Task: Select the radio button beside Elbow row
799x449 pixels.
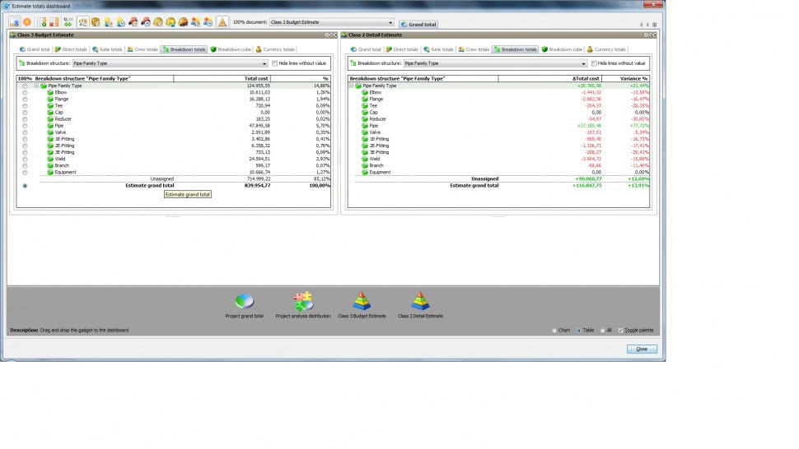Action: pyautogui.click(x=25, y=93)
